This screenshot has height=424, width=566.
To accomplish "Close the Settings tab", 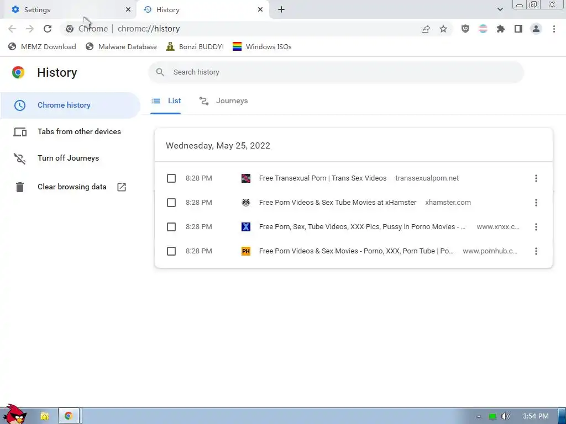I will (128, 10).
